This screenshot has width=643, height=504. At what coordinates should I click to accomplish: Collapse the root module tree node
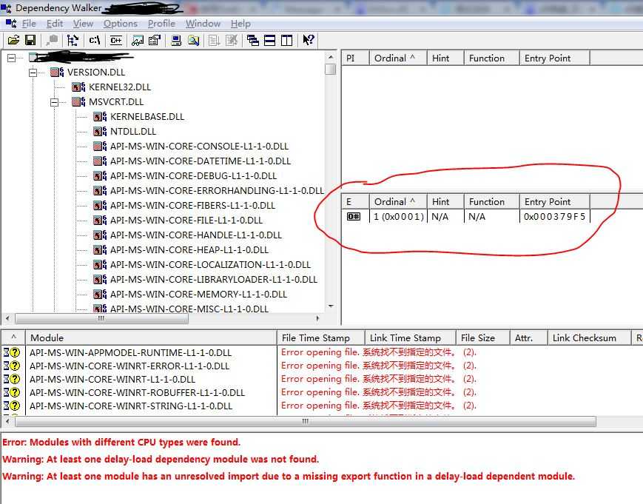[12, 58]
